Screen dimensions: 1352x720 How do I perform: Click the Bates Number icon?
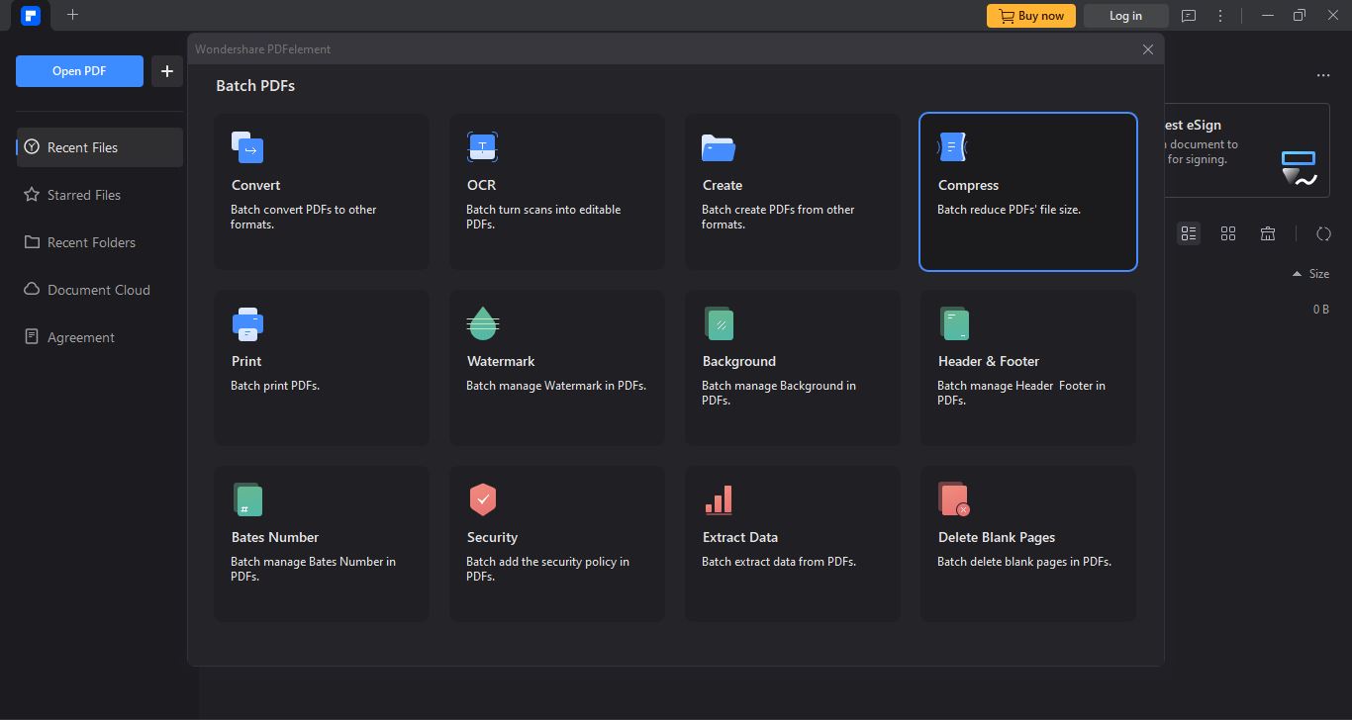click(247, 500)
